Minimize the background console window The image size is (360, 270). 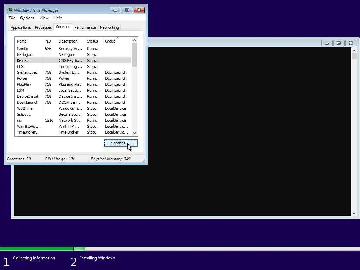[x=327, y=43]
